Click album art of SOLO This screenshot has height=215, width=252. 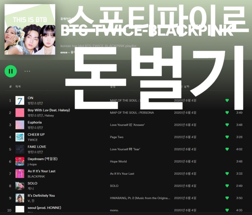(20, 186)
